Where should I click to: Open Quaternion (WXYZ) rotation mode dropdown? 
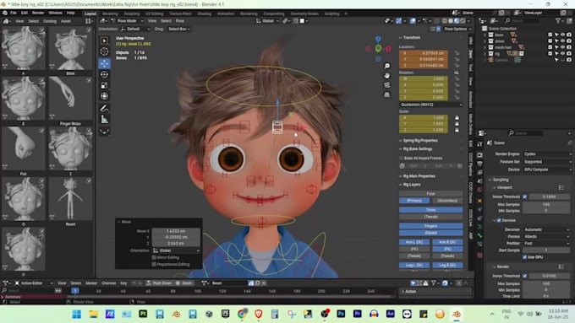pos(431,105)
